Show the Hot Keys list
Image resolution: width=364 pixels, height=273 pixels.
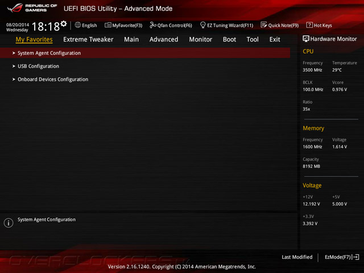pos(319,25)
